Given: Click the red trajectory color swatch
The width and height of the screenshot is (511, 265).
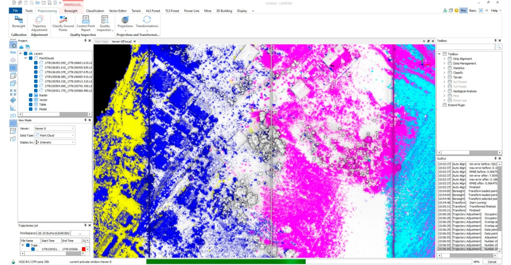Looking at the screenshot, I should click(84, 249).
